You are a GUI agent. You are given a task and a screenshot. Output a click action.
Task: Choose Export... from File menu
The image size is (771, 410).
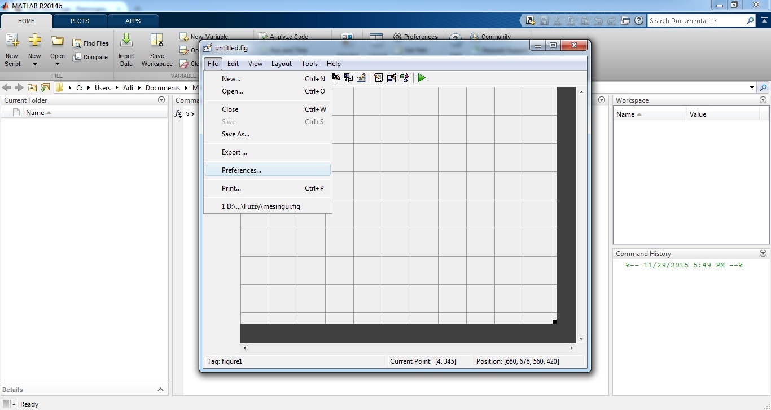pyautogui.click(x=234, y=152)
